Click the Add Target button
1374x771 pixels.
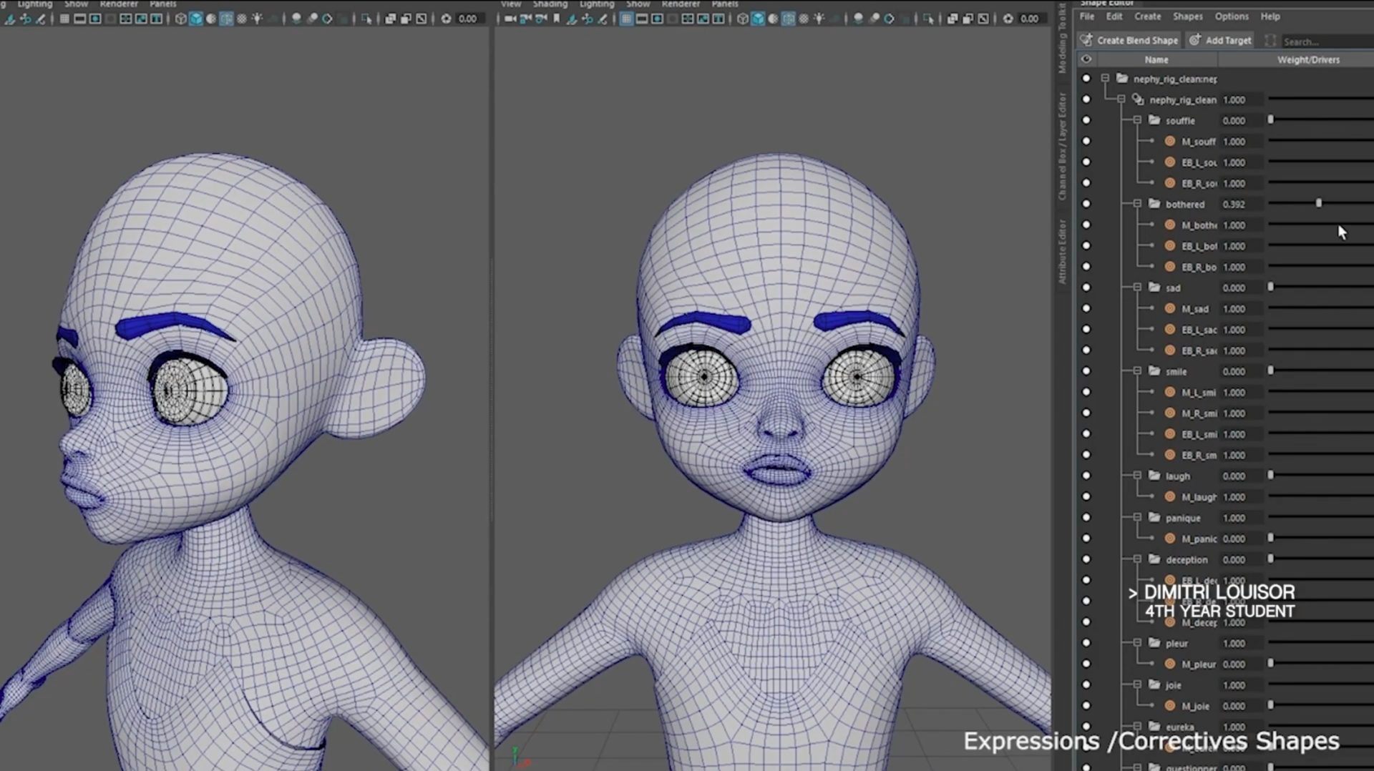pyautogui.click(x=1221, y=41)
